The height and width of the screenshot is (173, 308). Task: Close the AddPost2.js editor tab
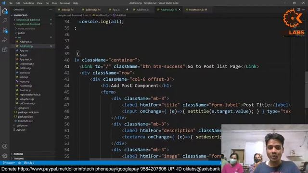(180, 10)
